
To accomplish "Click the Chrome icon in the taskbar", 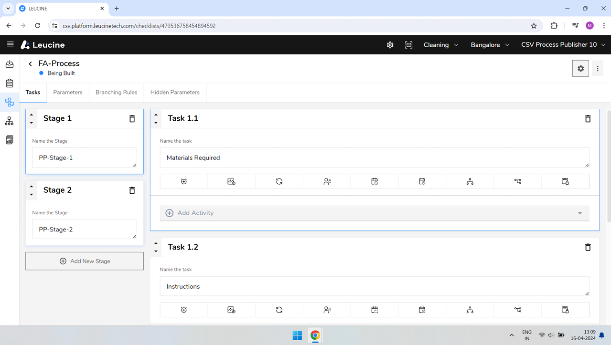I will pyautogui.click(x=315, y=335).
